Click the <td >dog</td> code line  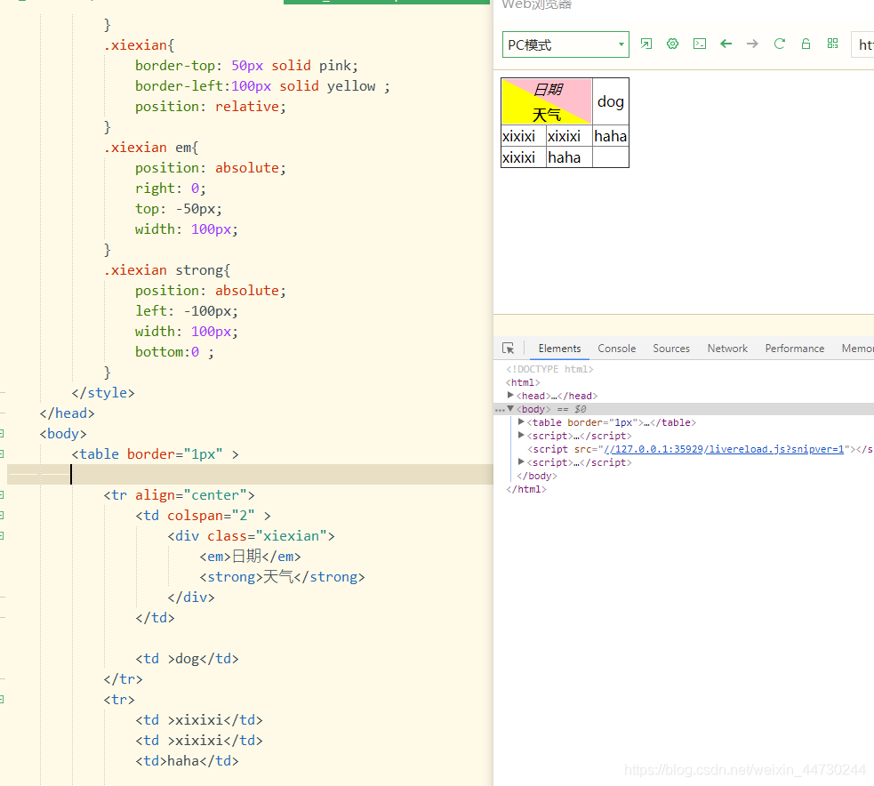coord(187,659)
